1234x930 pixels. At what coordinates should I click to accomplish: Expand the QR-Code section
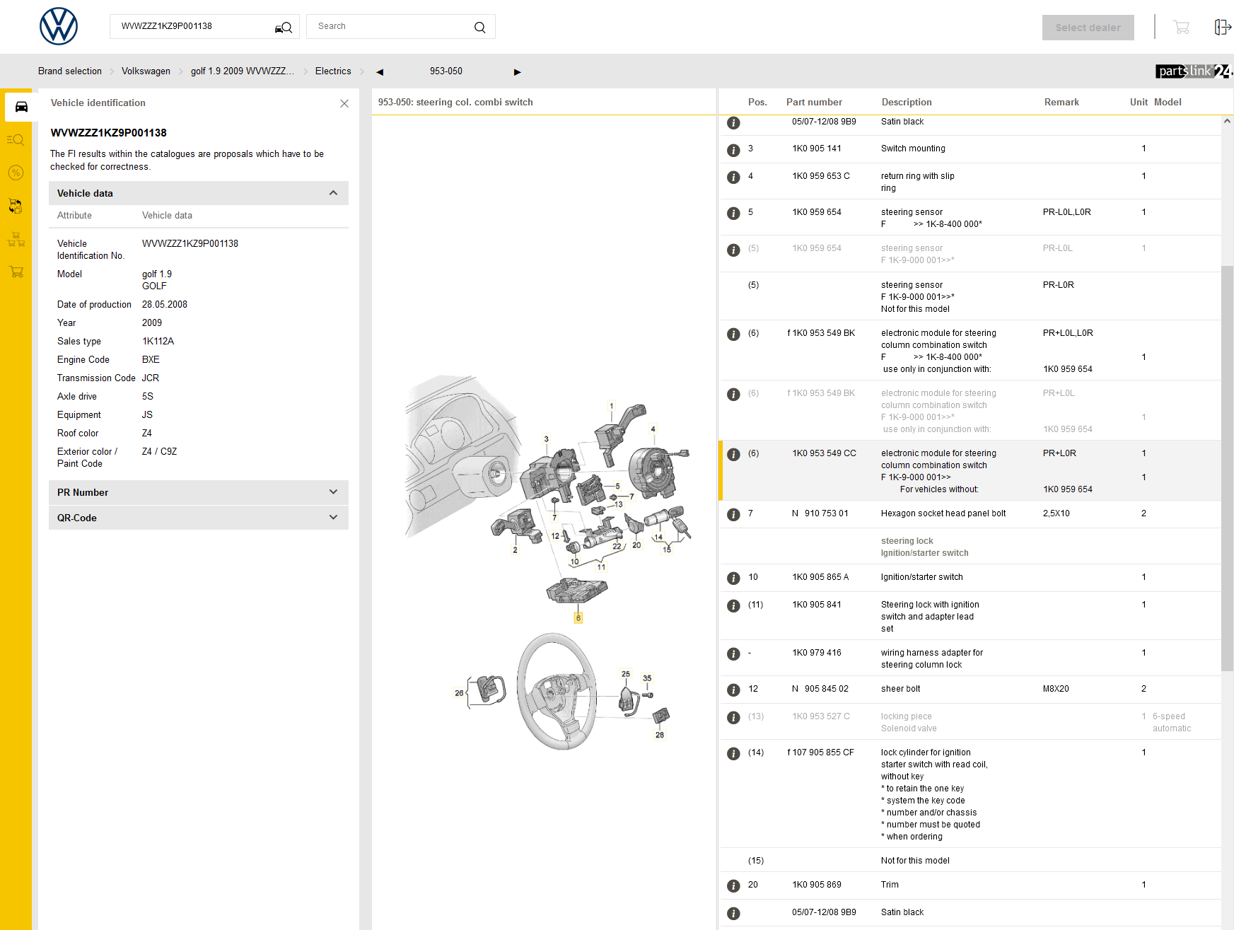click(333, 518)
